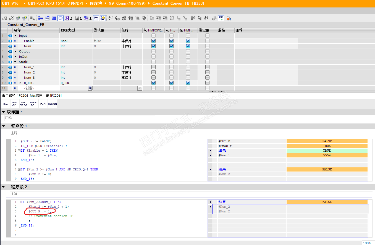Click the 数据类型 column header
The width and height of the screenshot is (375, 245).
pos(76,30)
